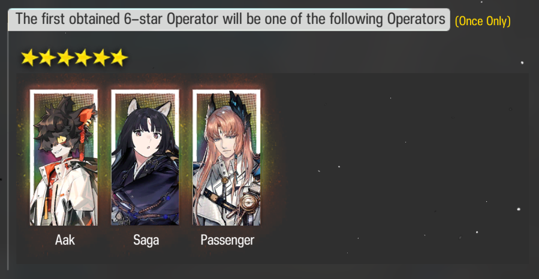
Task: Click the fourth yellow star icon
Action: pyautogui.click(x=83, y=57)
